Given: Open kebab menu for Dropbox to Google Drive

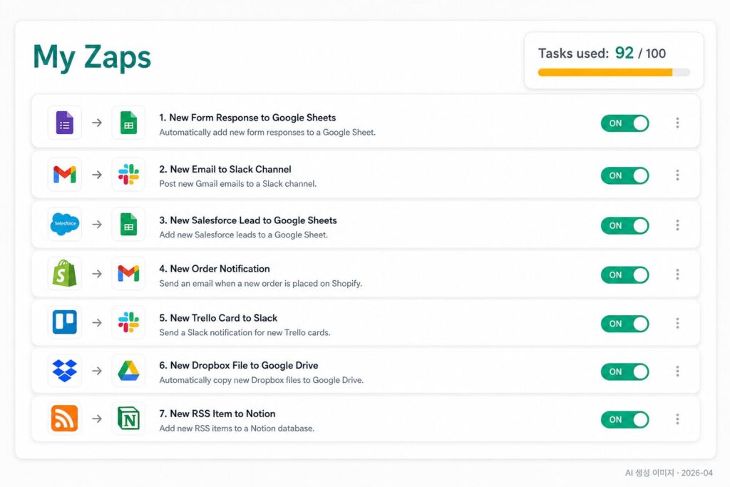Looking at the screenshot, I should (x=677, y=371).
